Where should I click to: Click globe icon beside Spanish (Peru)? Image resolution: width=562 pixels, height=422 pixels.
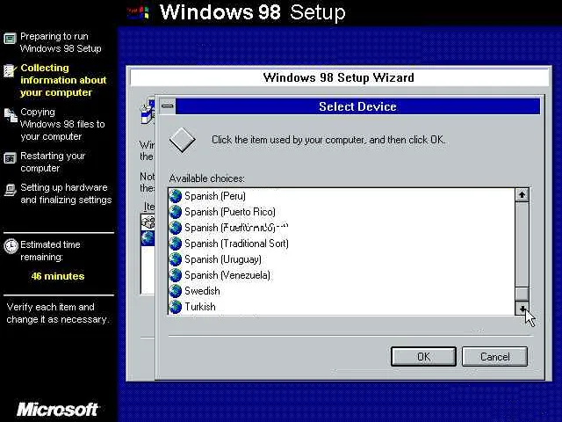[x=176, y=196]
